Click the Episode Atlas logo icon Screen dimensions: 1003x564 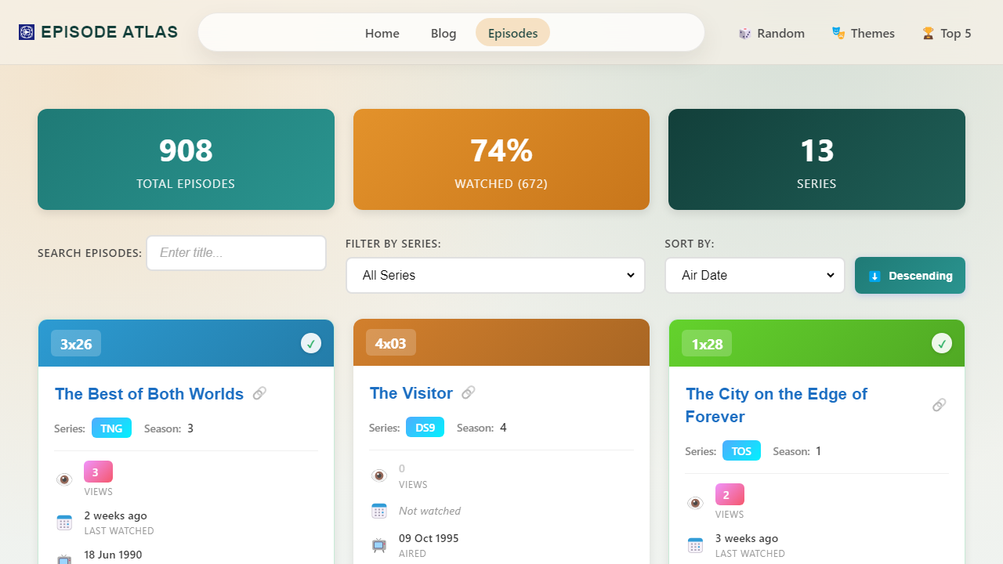click(x=27, y=32)
